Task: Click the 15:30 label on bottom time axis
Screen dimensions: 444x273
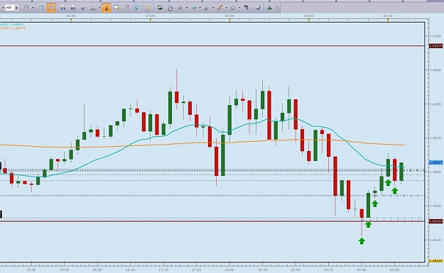Action: (31, 270)
